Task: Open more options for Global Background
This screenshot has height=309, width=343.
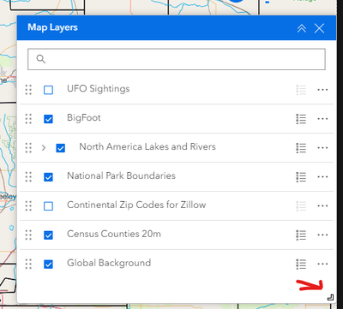Action: coord(322,264)
